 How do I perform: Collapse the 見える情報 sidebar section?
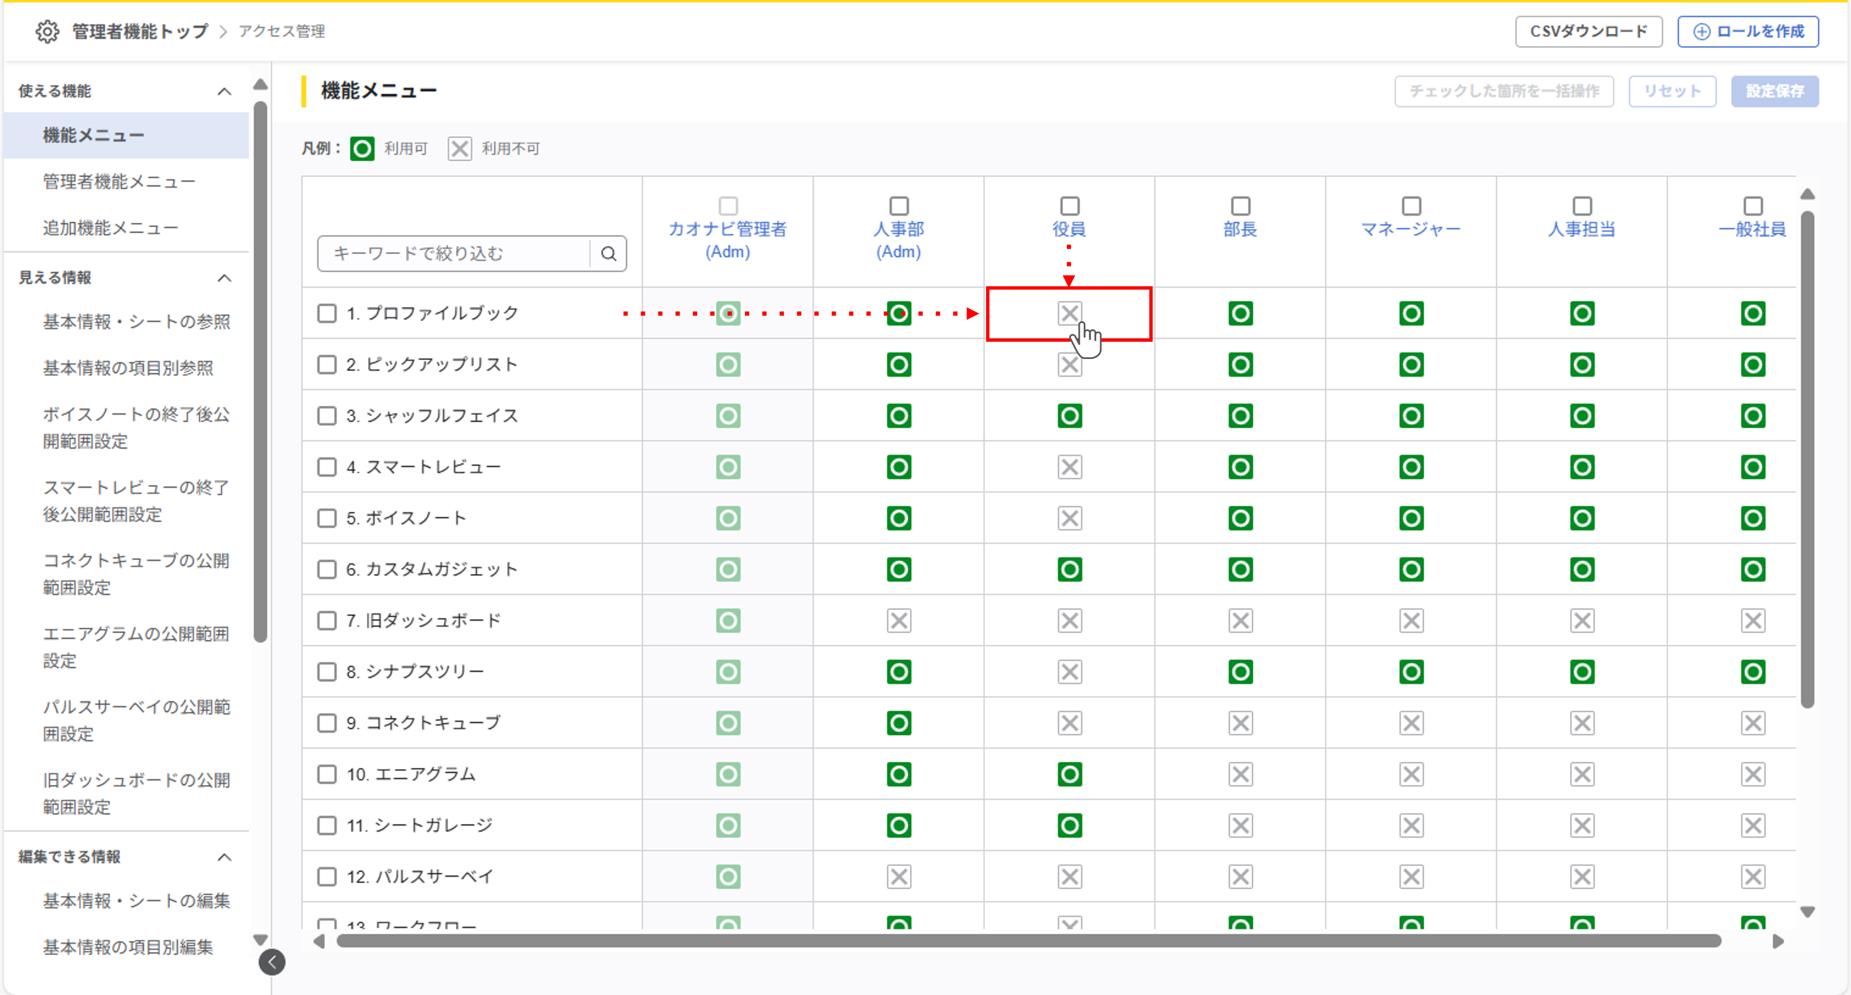[x=224, y=278]
